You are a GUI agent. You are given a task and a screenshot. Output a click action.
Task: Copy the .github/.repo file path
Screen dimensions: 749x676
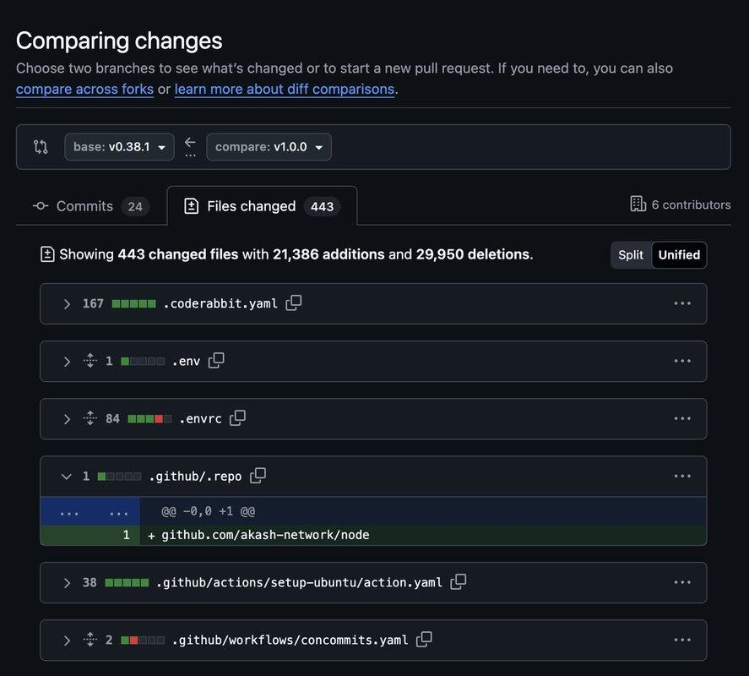258,476
